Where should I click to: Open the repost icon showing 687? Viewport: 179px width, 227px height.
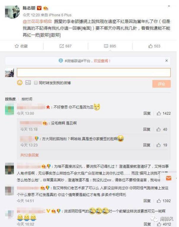pos(61,46)
